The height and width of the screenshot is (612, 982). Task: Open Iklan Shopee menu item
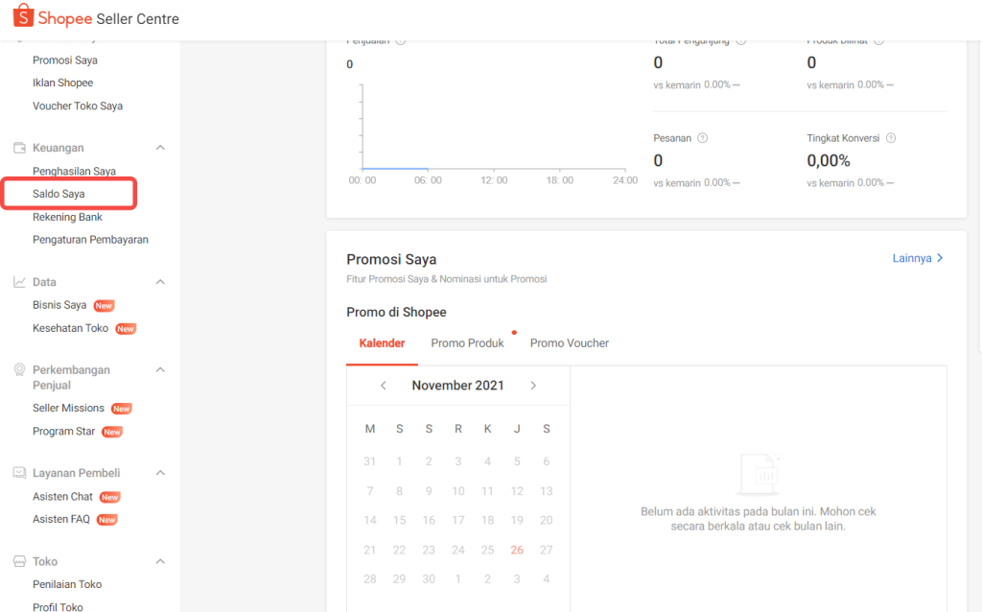(62, 82)
